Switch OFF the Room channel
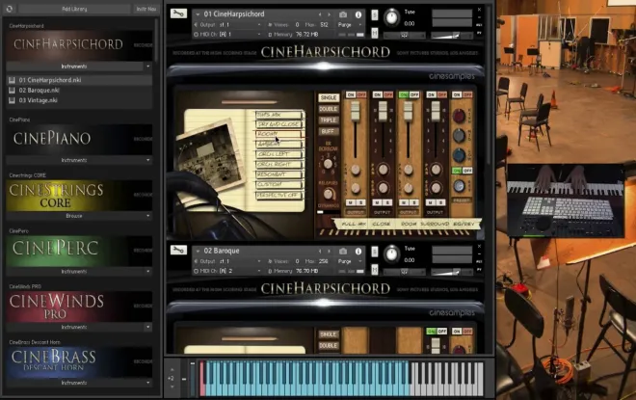 point(414,94)
